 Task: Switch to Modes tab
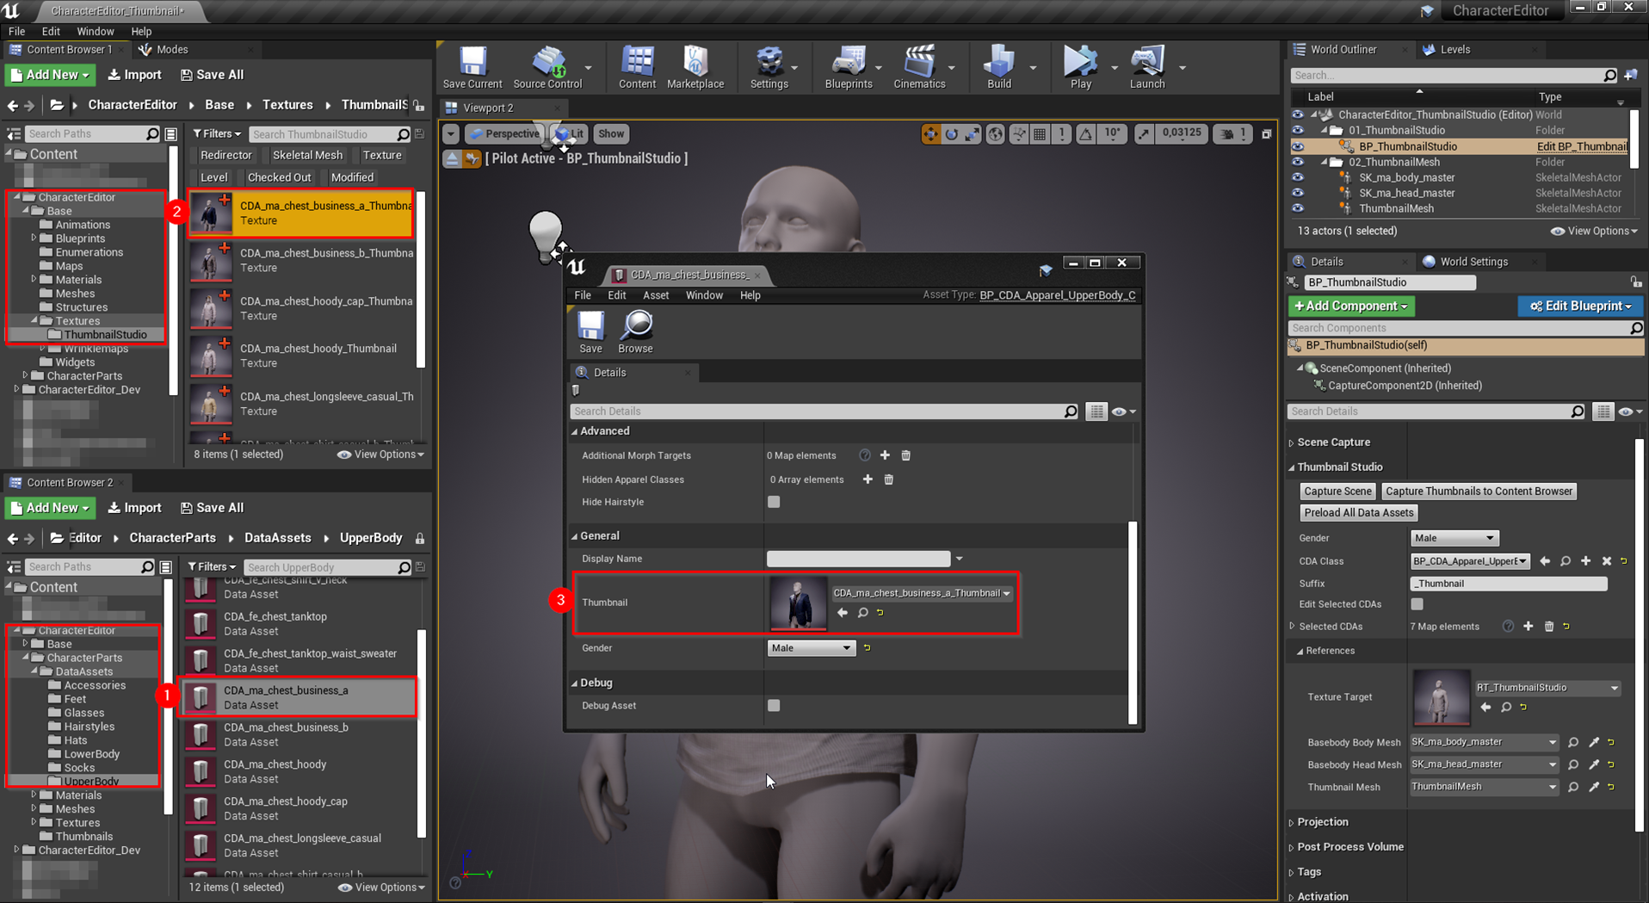pos(171,50)
